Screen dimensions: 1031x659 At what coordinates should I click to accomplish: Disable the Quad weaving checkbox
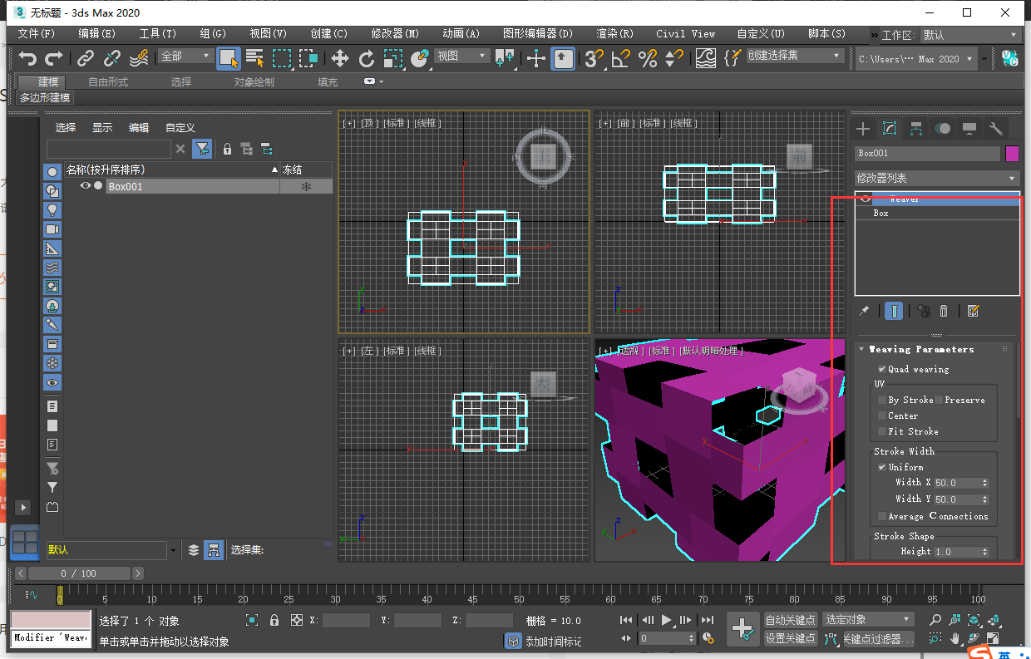point(882,369)
